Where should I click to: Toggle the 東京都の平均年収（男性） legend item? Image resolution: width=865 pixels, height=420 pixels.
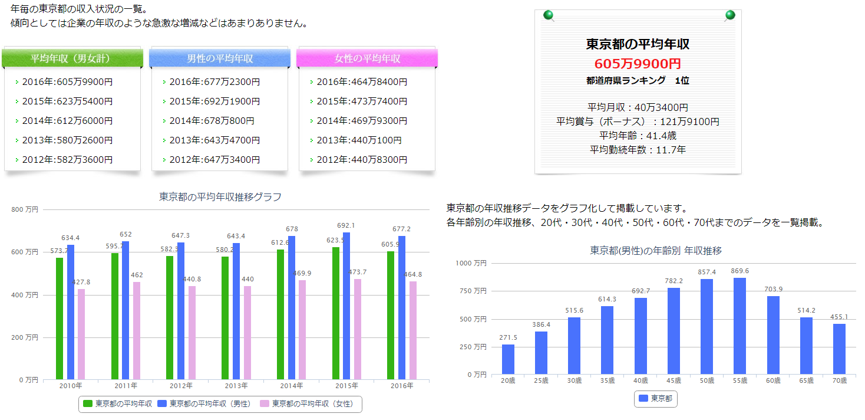(204, 404)
